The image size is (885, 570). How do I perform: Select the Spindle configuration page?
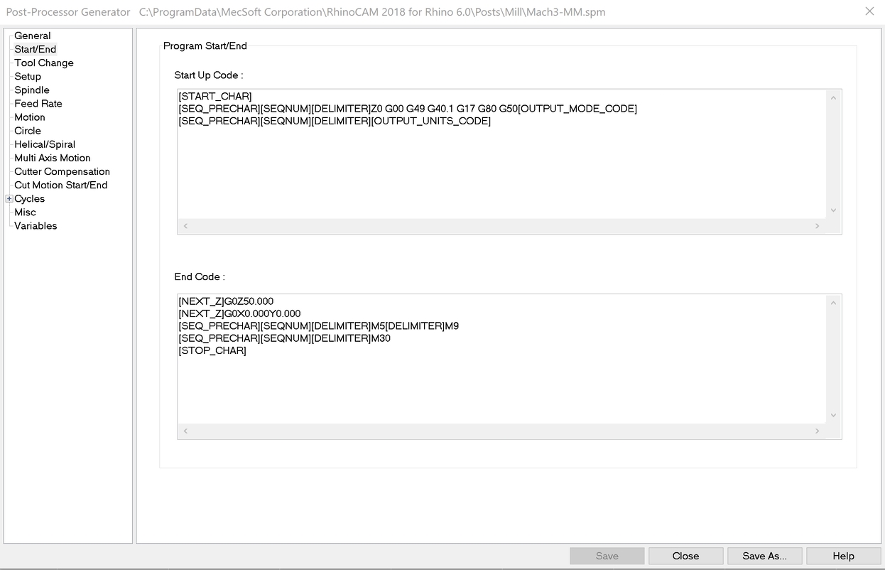point(31,90)
